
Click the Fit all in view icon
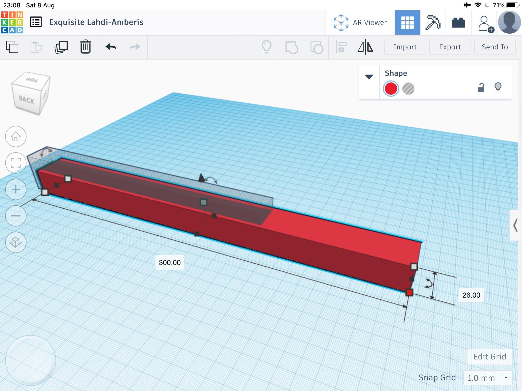click(16, 163)
